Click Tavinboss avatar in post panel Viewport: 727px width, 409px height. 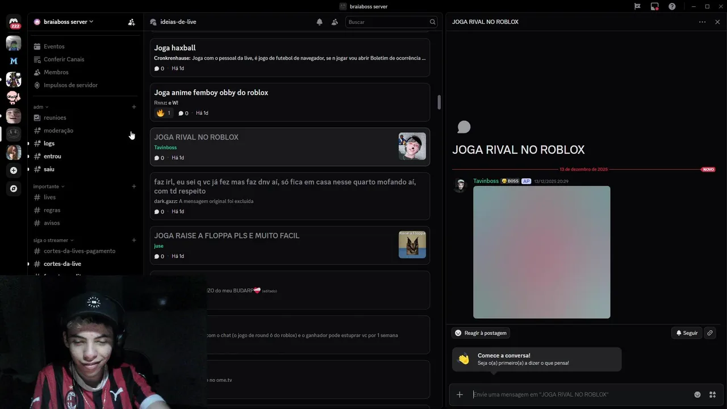click(460, 185)
